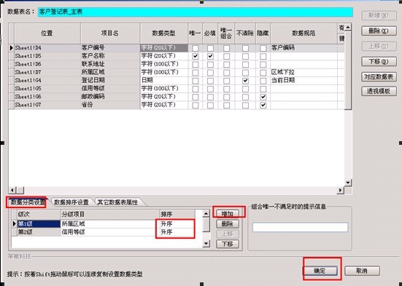Uncheck 必填 checkbox for 客户名称
This screenshot has height=286, width=402.
coord(210,56)
